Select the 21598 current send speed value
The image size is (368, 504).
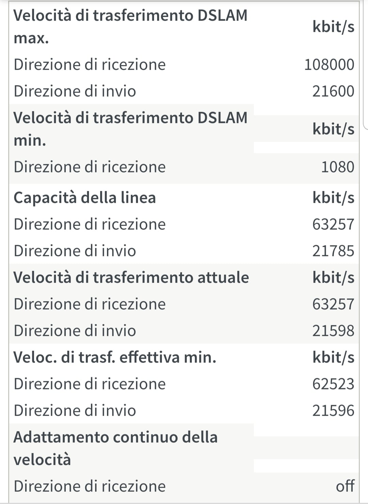tap(333, 331)
